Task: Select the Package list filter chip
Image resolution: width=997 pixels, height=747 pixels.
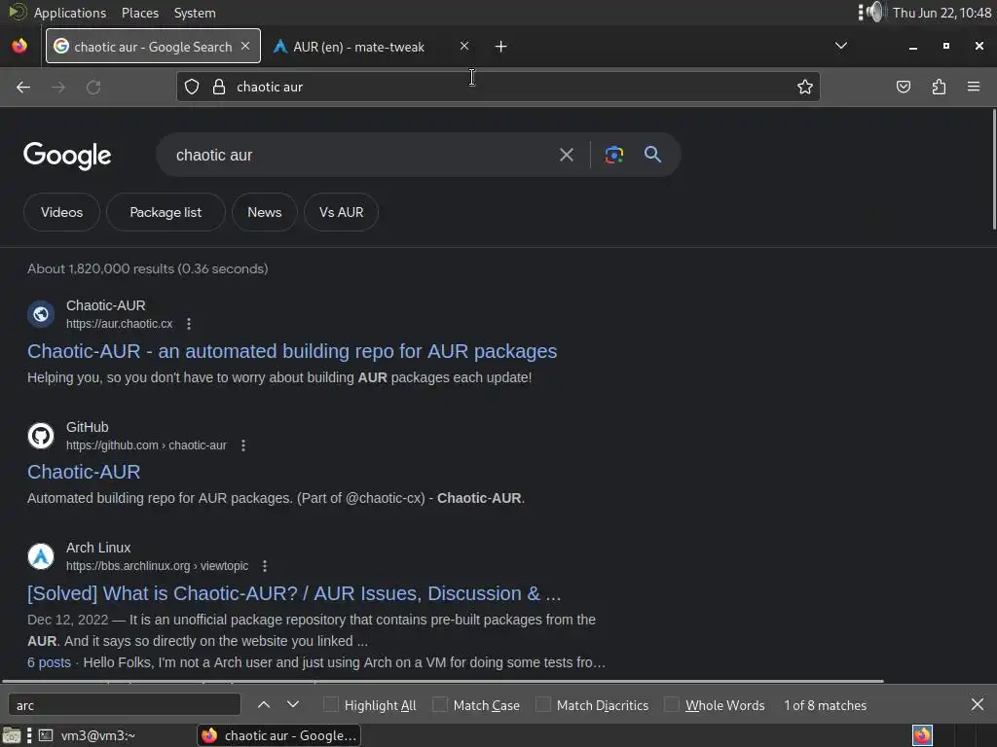Action: (166, 212)
